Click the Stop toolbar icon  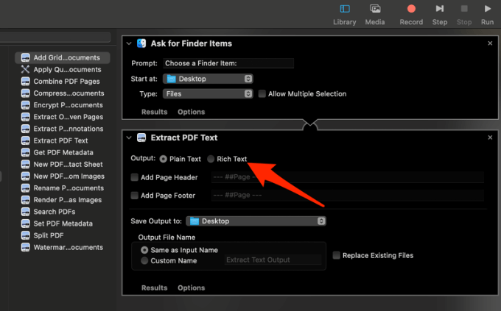[x=464, y=9]
